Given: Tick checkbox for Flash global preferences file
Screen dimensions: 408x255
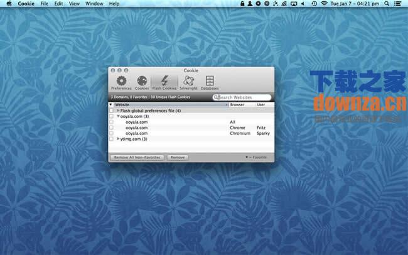Looking at the screenshot, I should 111,111.
